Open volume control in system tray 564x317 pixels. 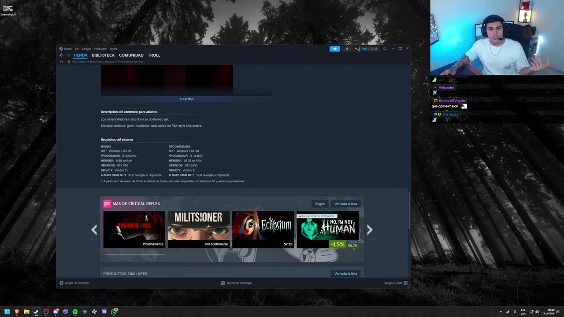coord(537,312)
